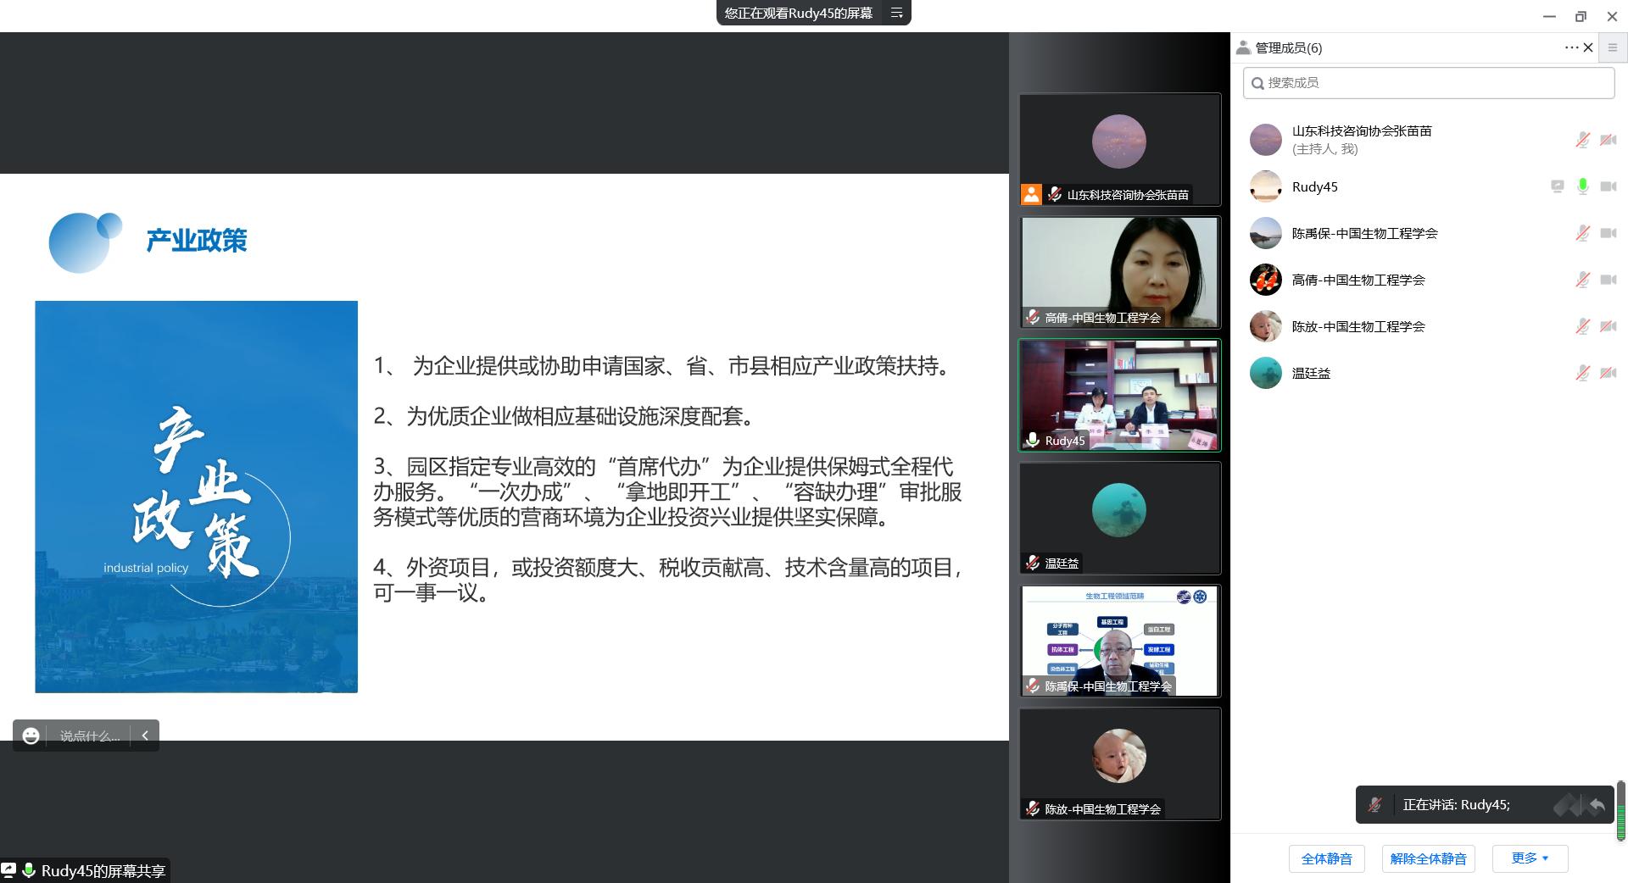Click the 解除全体静音 button
This screenshot has width=1628, height=883.
click(x=1428, y=858)
